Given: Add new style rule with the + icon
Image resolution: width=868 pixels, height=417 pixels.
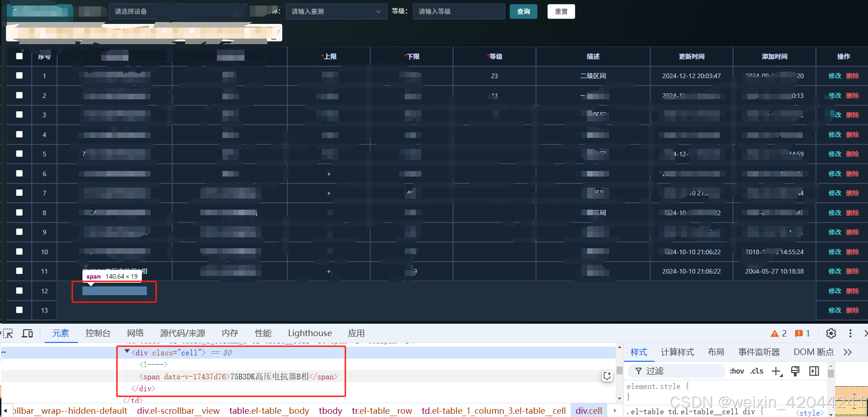Looking at the screenshot, I should [777, 371].
